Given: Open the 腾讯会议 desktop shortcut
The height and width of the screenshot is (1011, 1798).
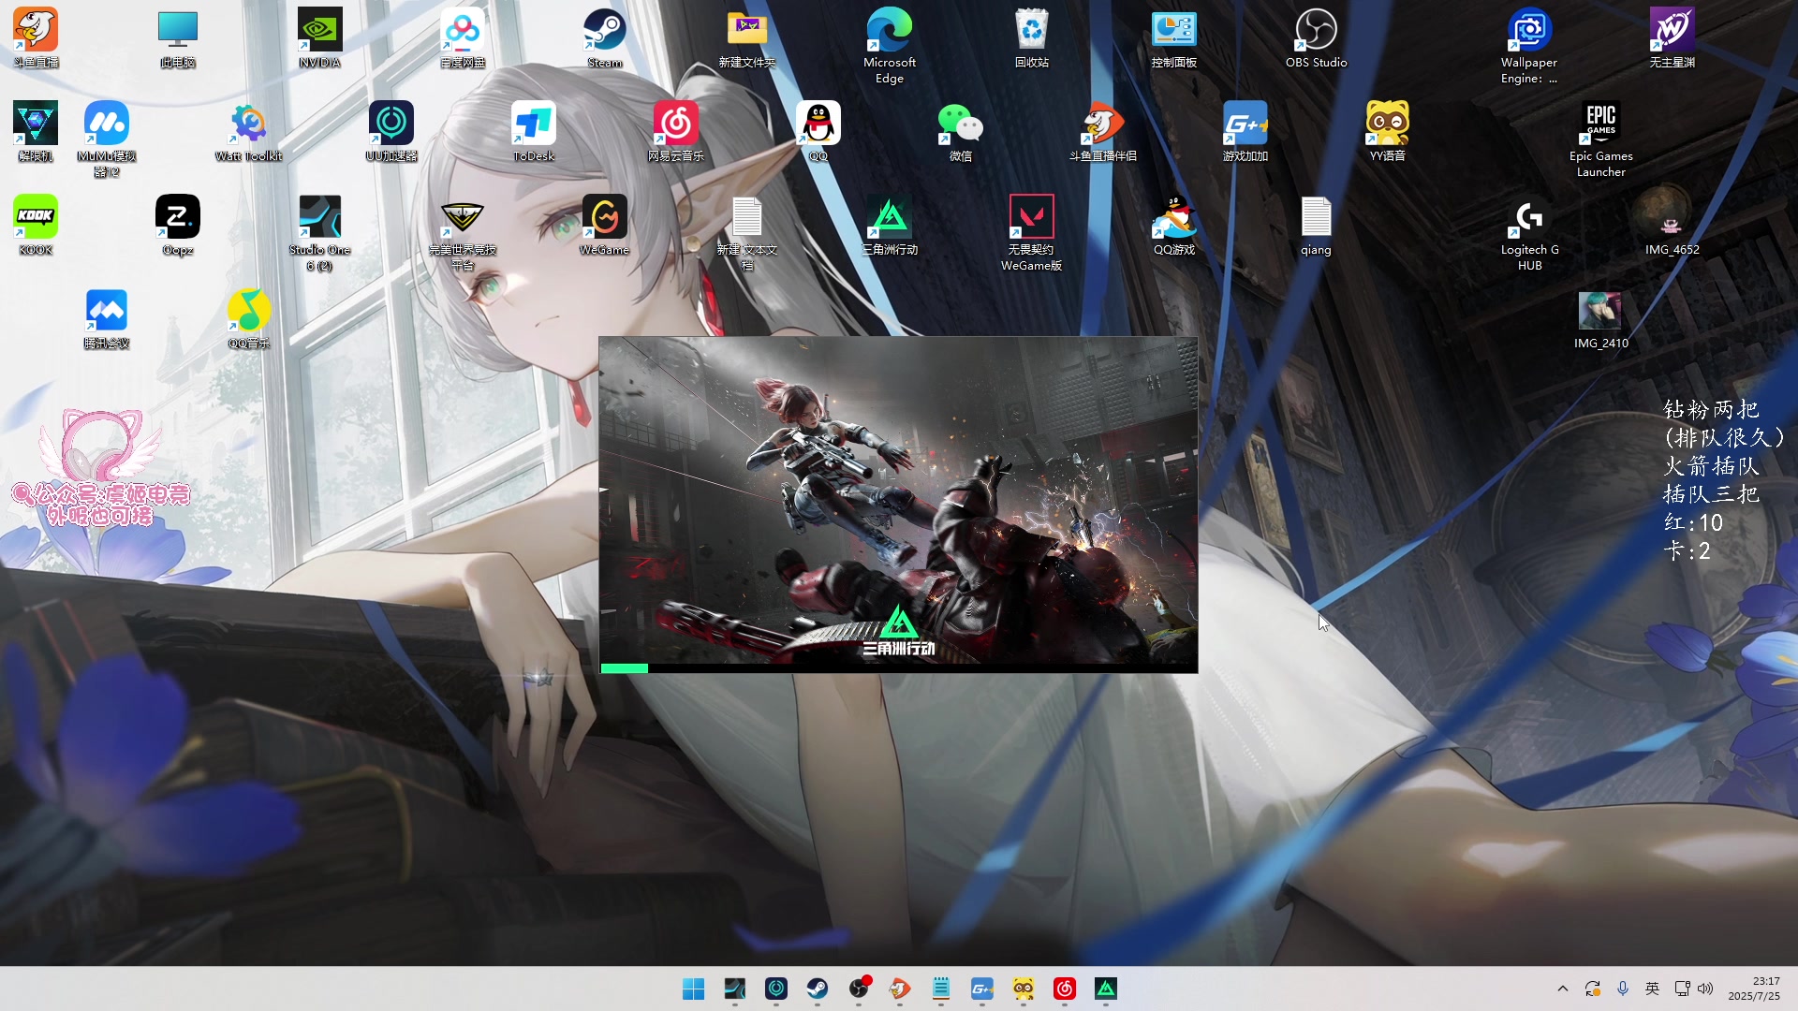Looking at the screenshot, I should [x=107, y=319].
